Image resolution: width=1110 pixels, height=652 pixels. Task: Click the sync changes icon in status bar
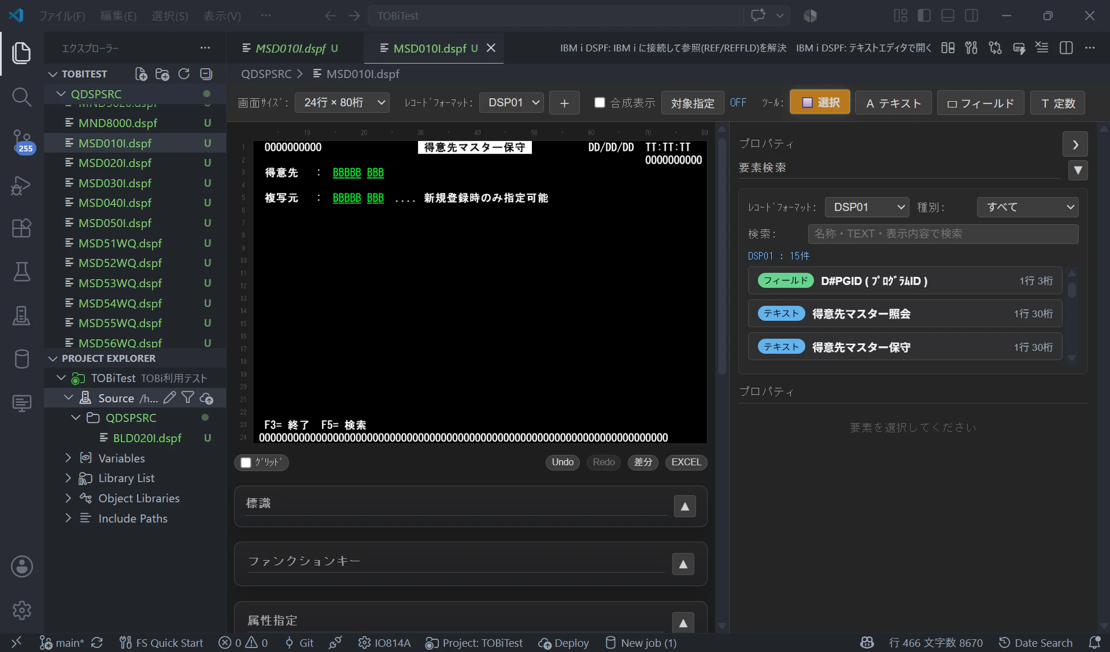point(97,643)
